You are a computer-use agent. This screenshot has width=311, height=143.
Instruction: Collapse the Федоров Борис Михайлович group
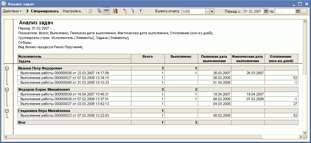(7, 90)
